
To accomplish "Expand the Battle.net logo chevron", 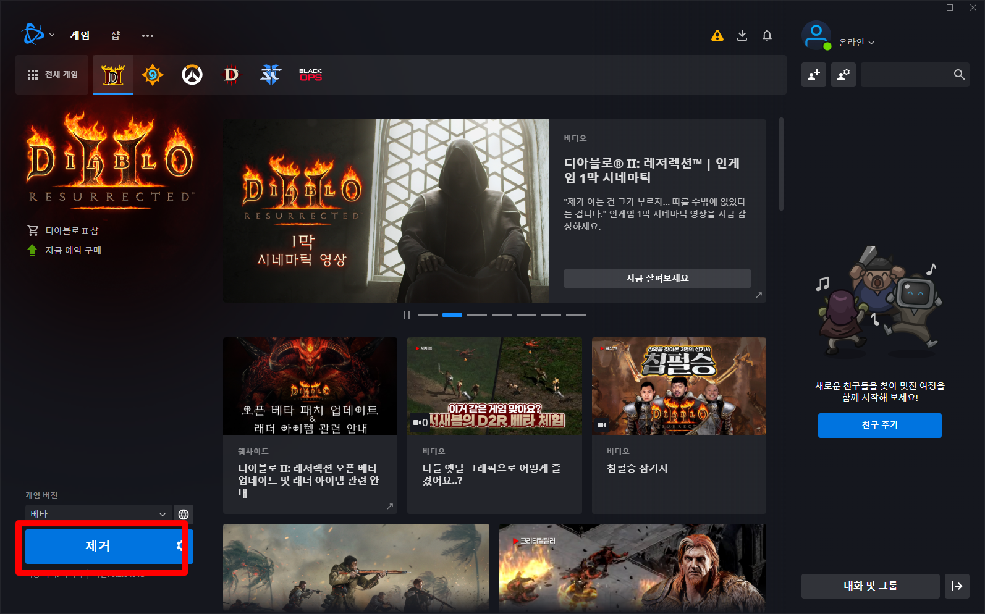I will point(52,35).
